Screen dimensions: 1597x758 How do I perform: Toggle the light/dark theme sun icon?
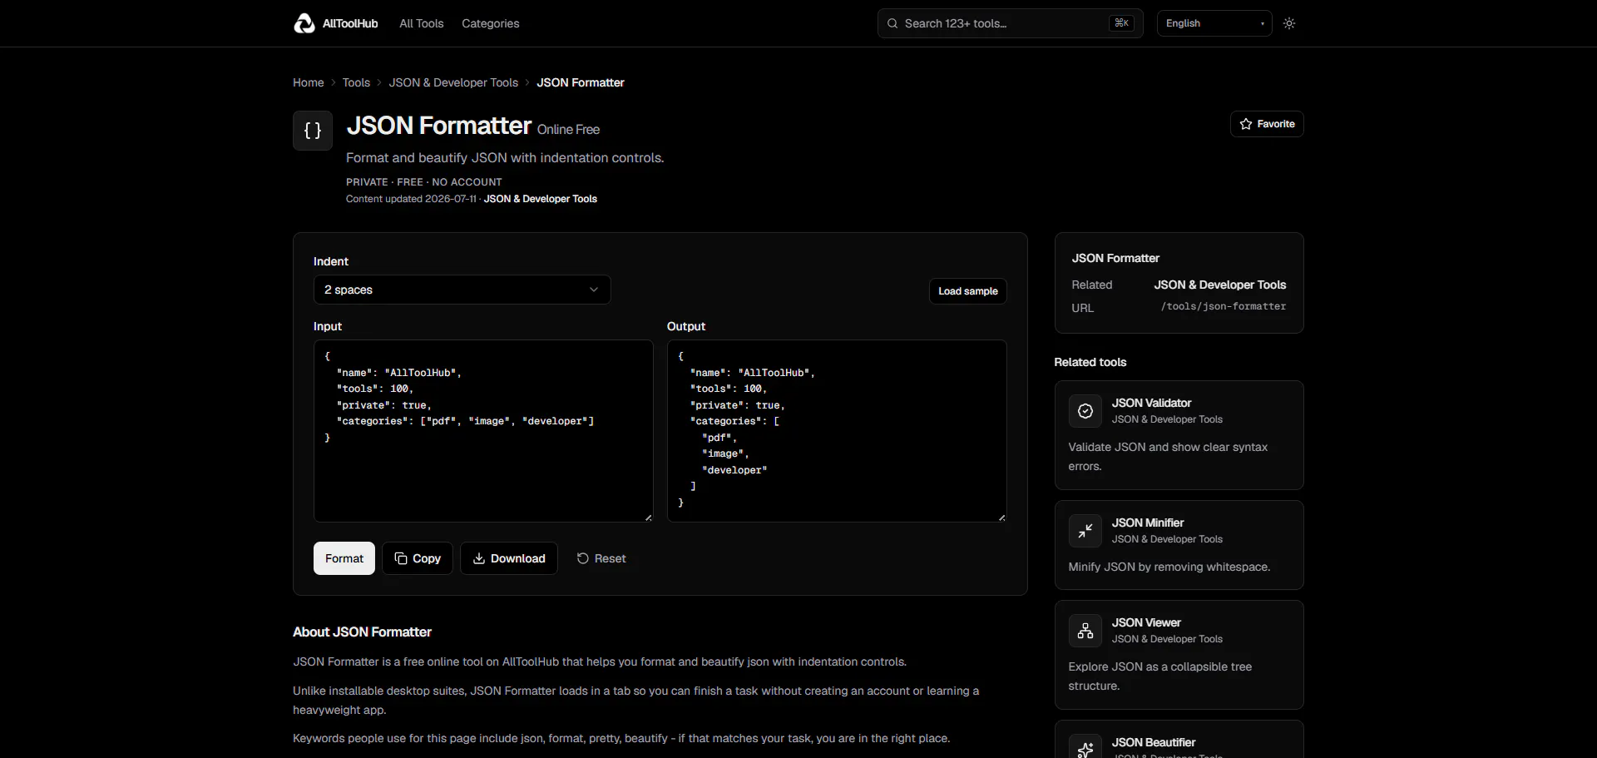[1289, 23]
